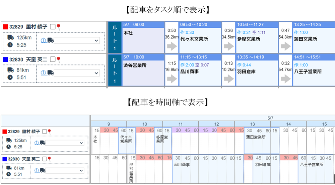335x185 pixels.
Task: Click the arrow under 0:47 54.3km travel leg
Action: click(286, 46)
